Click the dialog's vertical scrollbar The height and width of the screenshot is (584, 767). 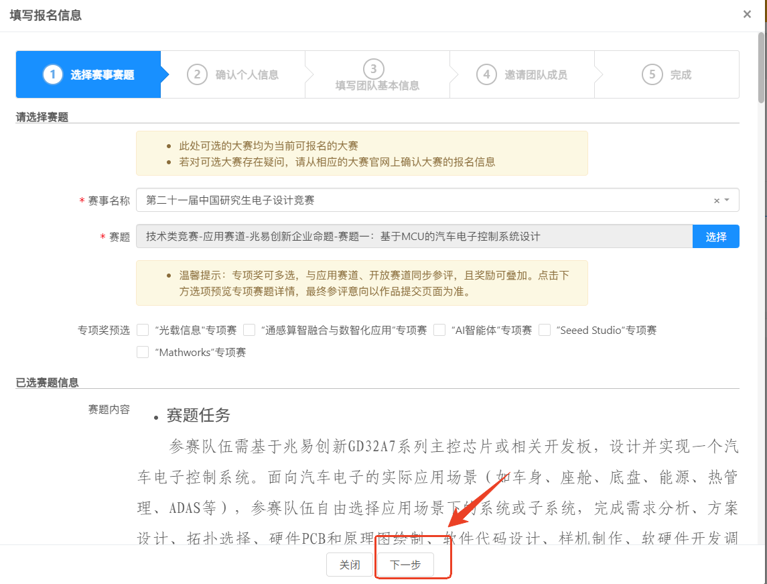click(x=761, y=67)
